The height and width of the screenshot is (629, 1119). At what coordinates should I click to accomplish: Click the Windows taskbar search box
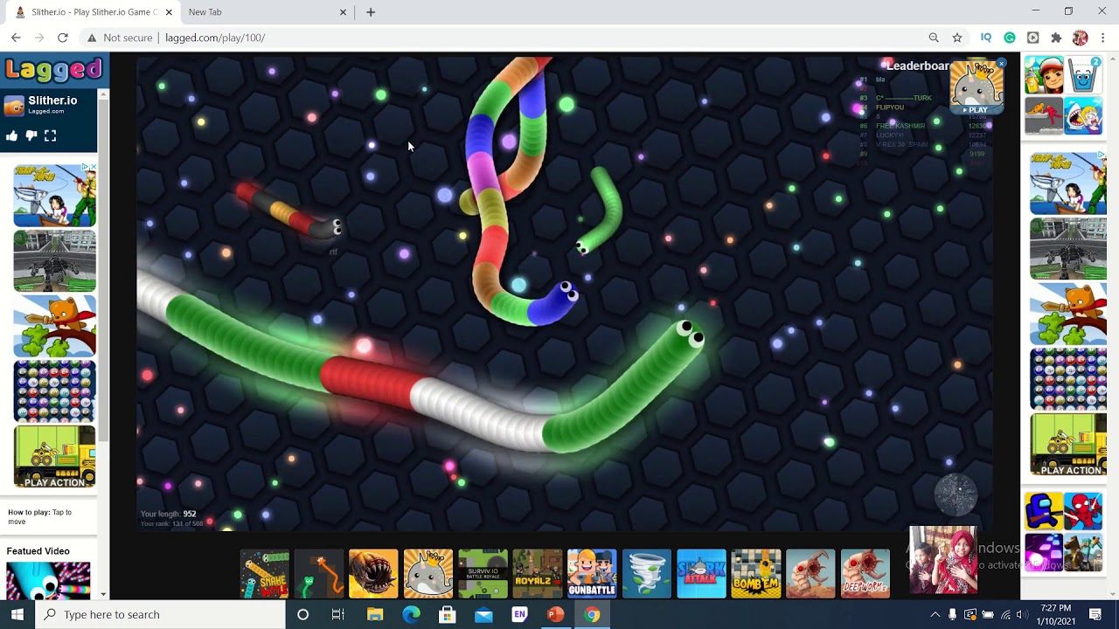pos(160,614)
